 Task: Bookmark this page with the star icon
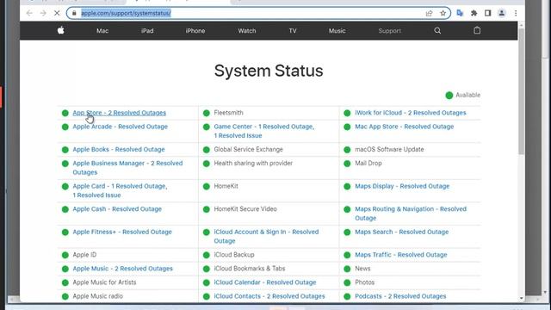tap(443, 14)
